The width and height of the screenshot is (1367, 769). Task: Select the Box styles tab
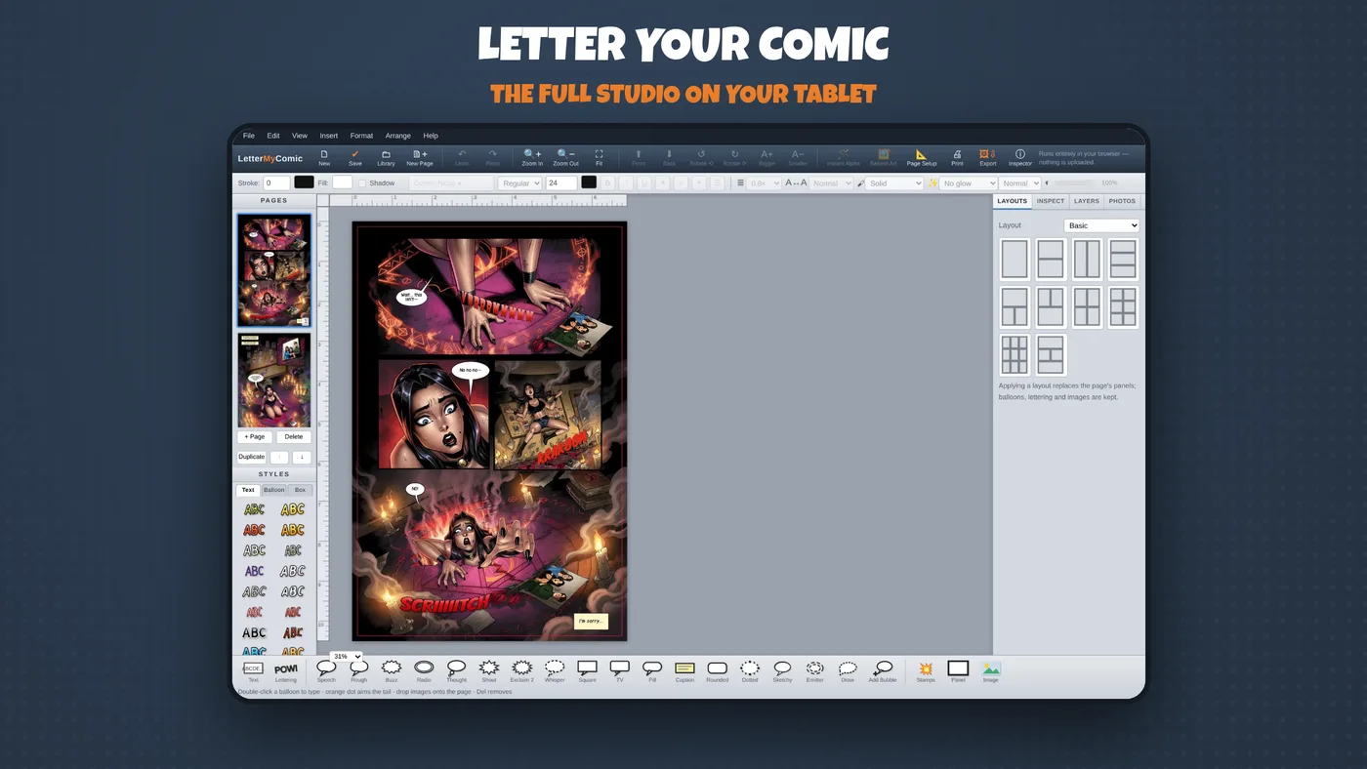tap(300, 490)
